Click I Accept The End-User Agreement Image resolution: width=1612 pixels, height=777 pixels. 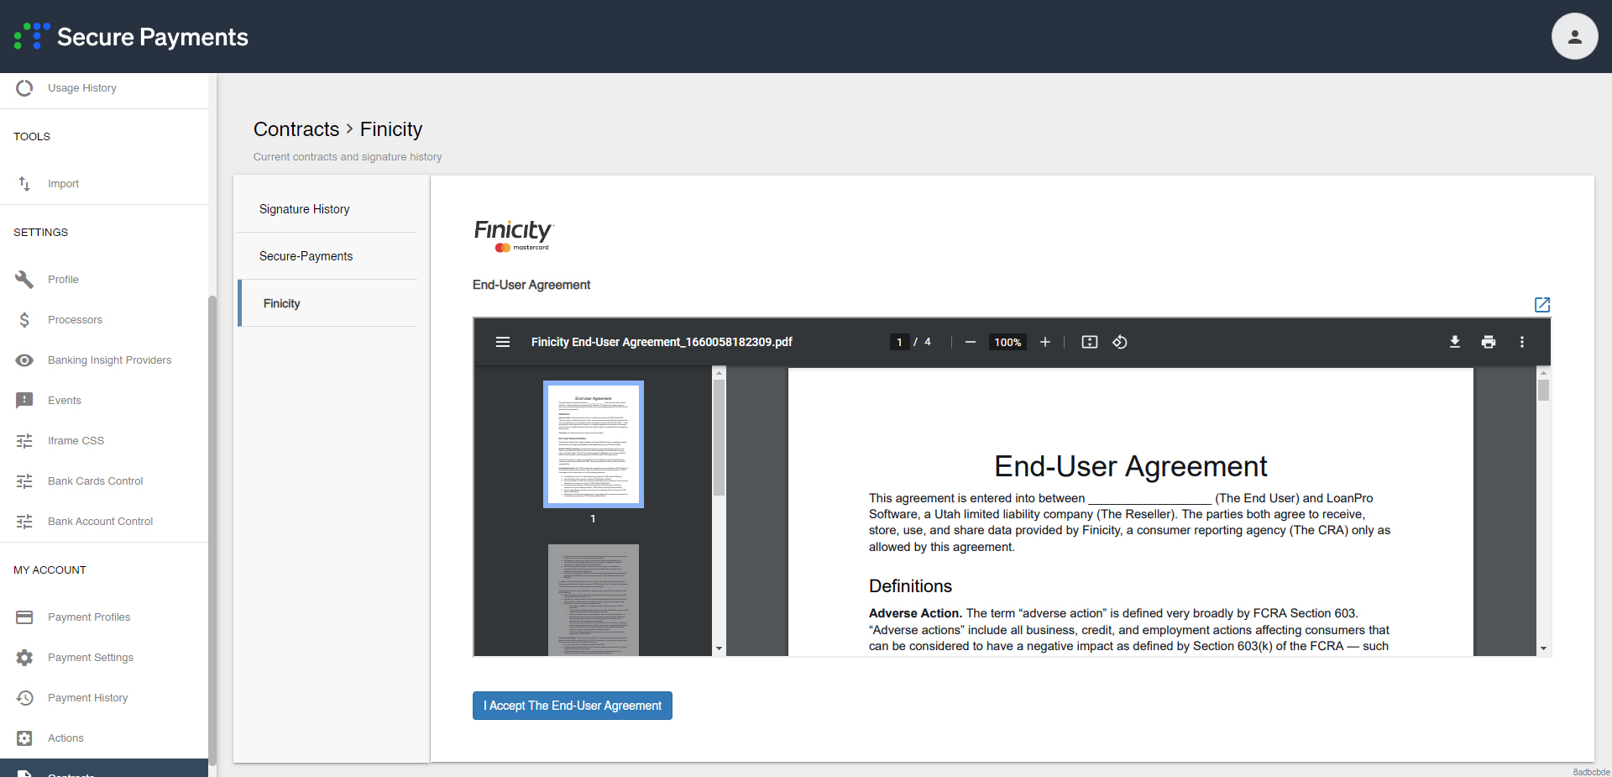pos(573,706)
